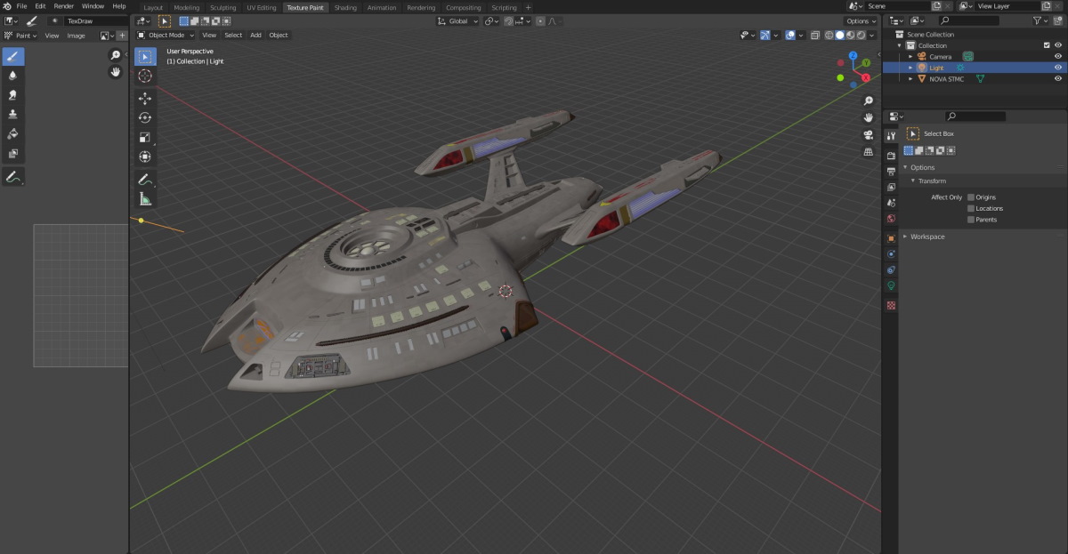
Task: Uncheck the Collection exclude checkbox
Action: pyautogui.click(x=1047, y=45)
